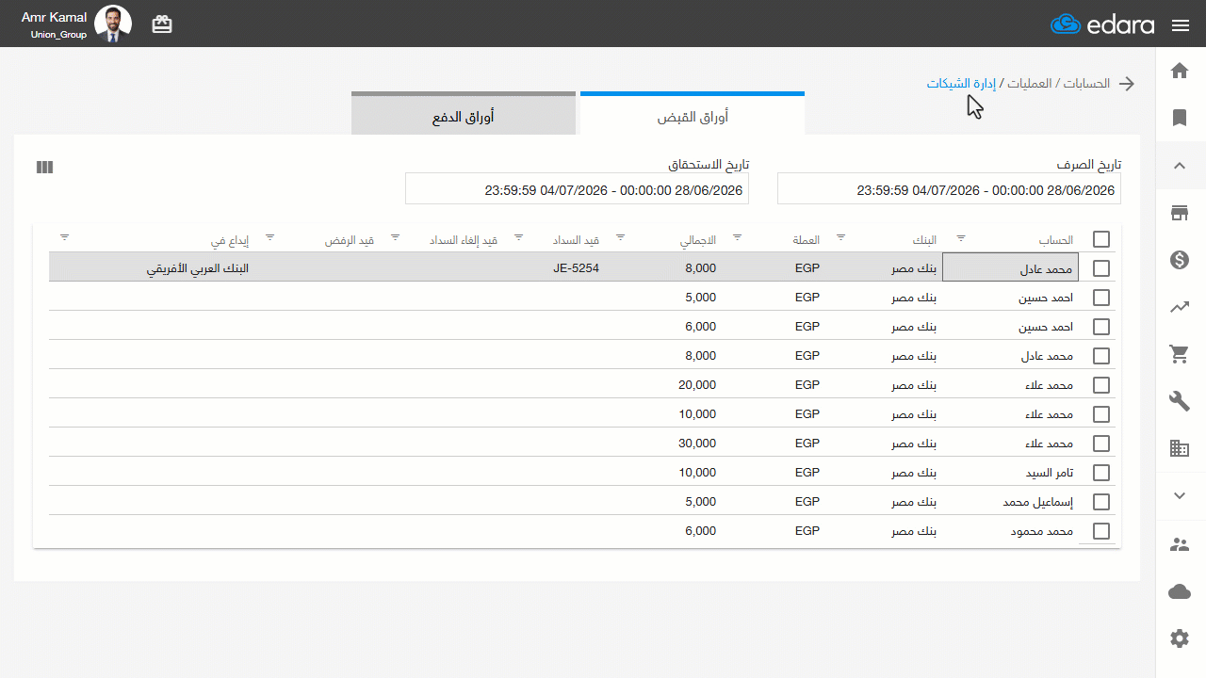Image resolution: width=1206 pixels, height=678 pixels.
Task: Open the إيداع في column filter
Action: pos(65,237)
